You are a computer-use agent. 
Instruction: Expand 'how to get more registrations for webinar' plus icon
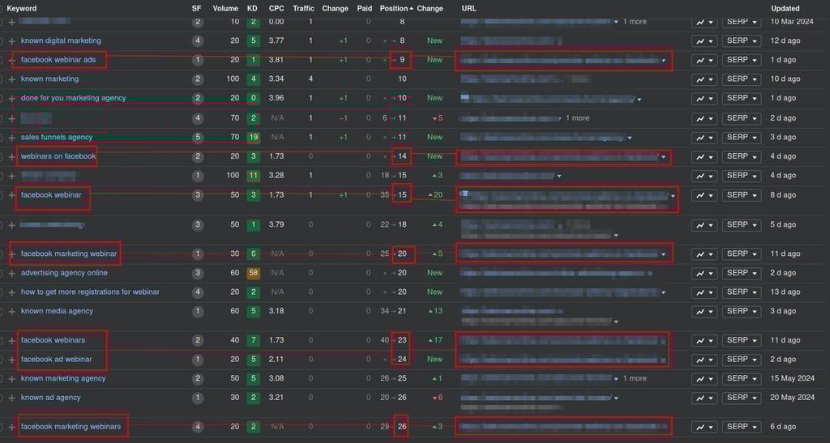11,293
